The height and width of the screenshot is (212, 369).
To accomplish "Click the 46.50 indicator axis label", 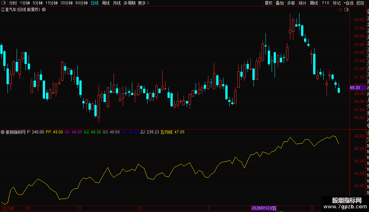I will point(359,149).
